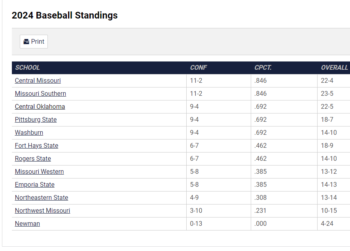
Task: Follow the Central Oklahoma link
Action: [40, 107]
